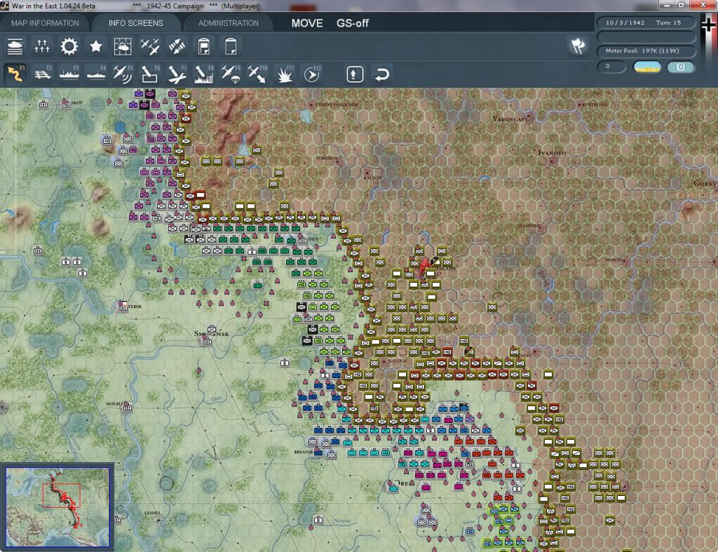Viewport: 718px width, 552px height.
Task: Click the Motor Pool 197K (119K) field
Action: click(646, 51)
